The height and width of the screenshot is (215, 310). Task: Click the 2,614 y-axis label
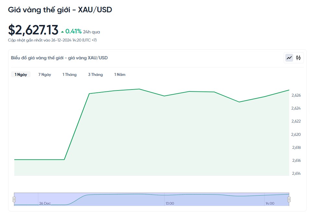pos(296,173)
